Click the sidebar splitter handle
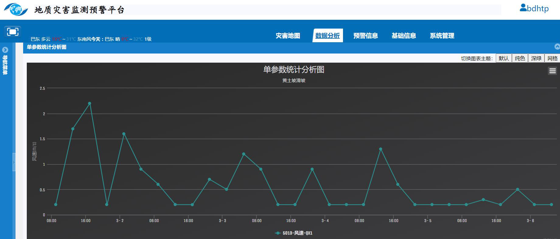This screenshot has width=560, height=239. [x=14, y=162]
